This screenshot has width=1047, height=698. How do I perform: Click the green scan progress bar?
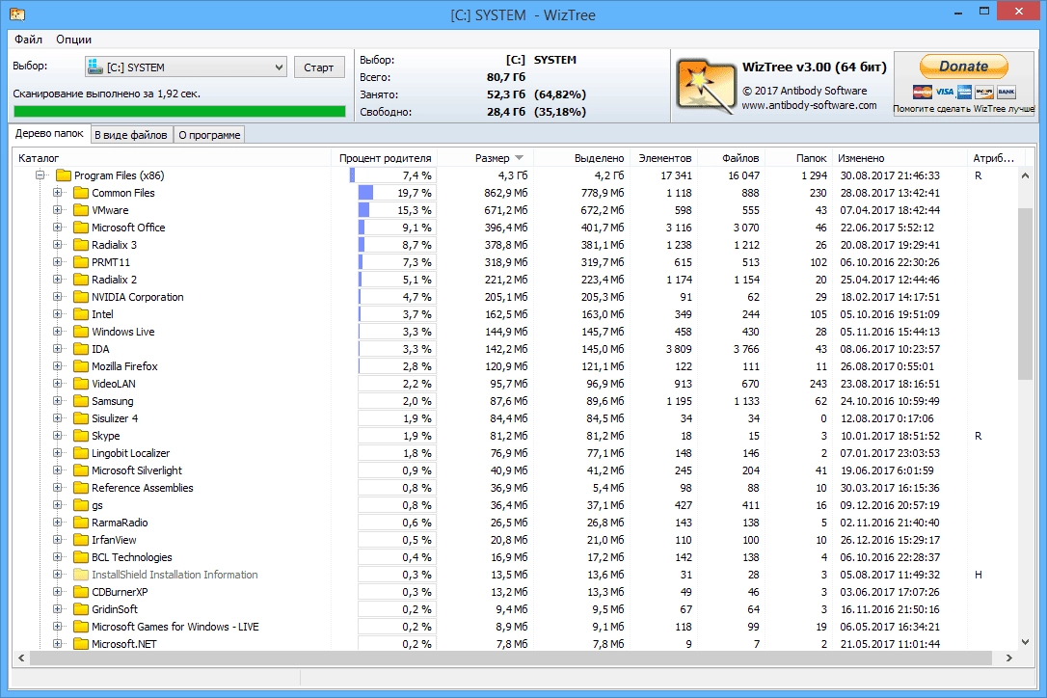179,112
